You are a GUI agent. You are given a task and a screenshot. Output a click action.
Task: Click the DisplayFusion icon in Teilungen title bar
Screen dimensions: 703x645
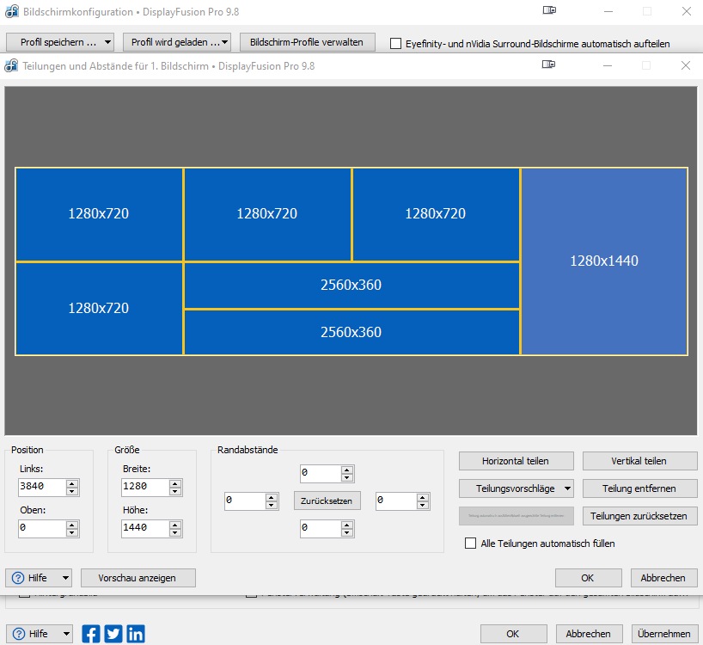point(11,66)
